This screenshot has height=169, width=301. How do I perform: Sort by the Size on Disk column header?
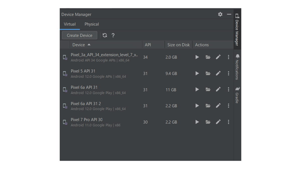tap(179, 45)
